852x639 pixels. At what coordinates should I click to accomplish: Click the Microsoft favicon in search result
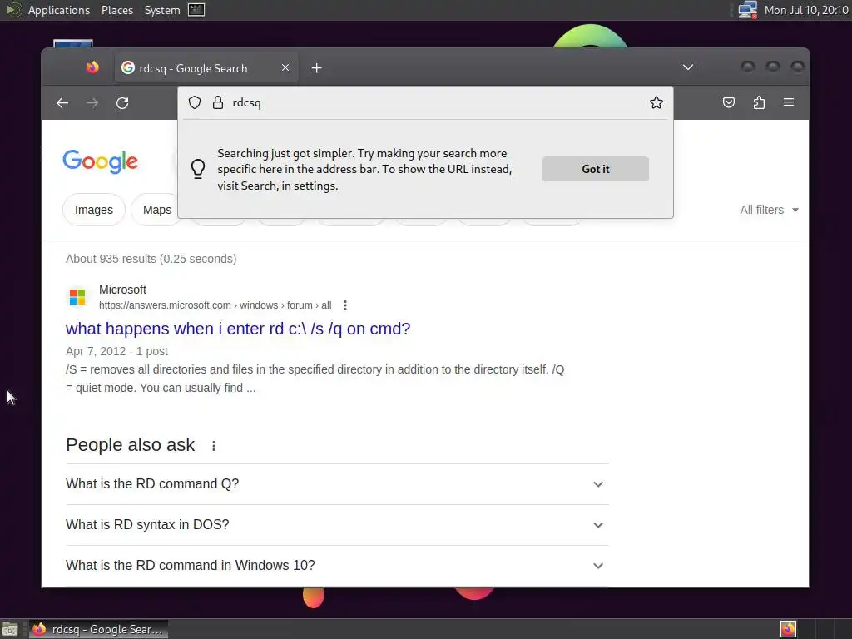(x=77, y=297)
